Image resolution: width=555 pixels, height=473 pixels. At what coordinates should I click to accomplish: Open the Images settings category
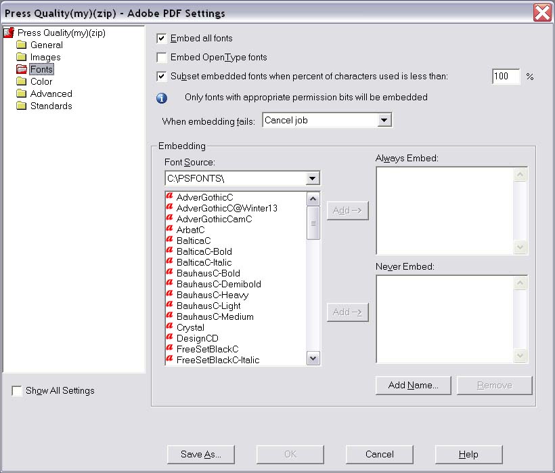coord(45,57)
